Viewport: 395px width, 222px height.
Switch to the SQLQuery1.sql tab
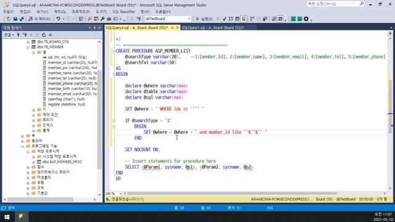(212, 28)
